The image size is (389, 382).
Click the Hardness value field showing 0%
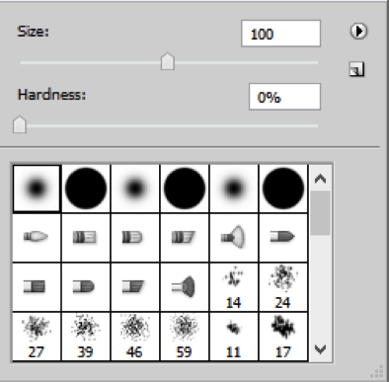284,97
